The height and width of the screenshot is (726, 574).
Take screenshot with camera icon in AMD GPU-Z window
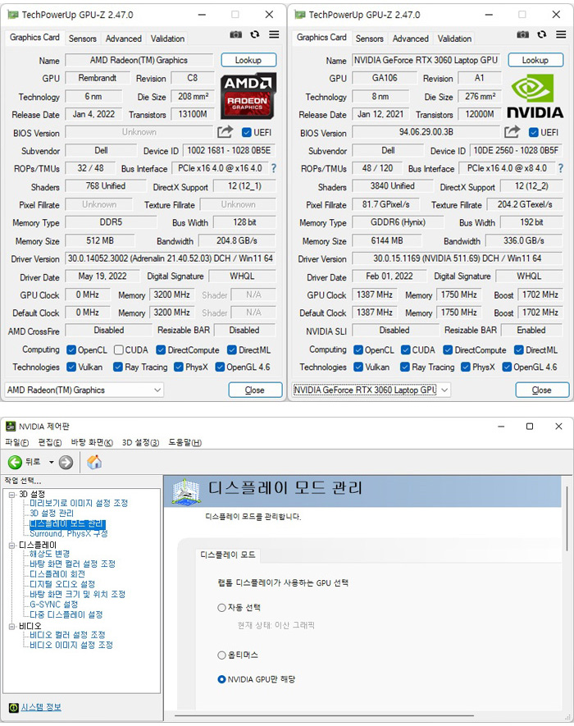pos(235,34)
